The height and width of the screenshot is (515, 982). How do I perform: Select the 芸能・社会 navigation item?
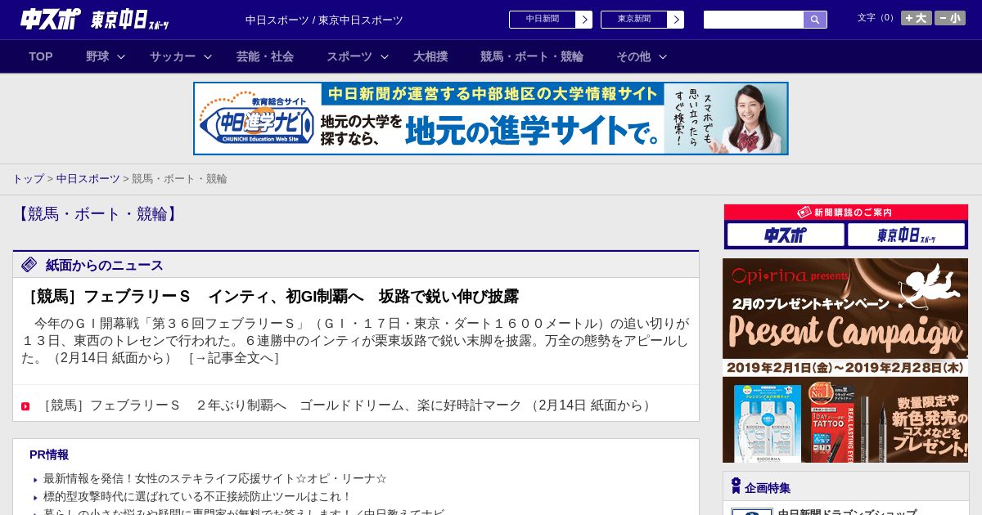point(265,56)
